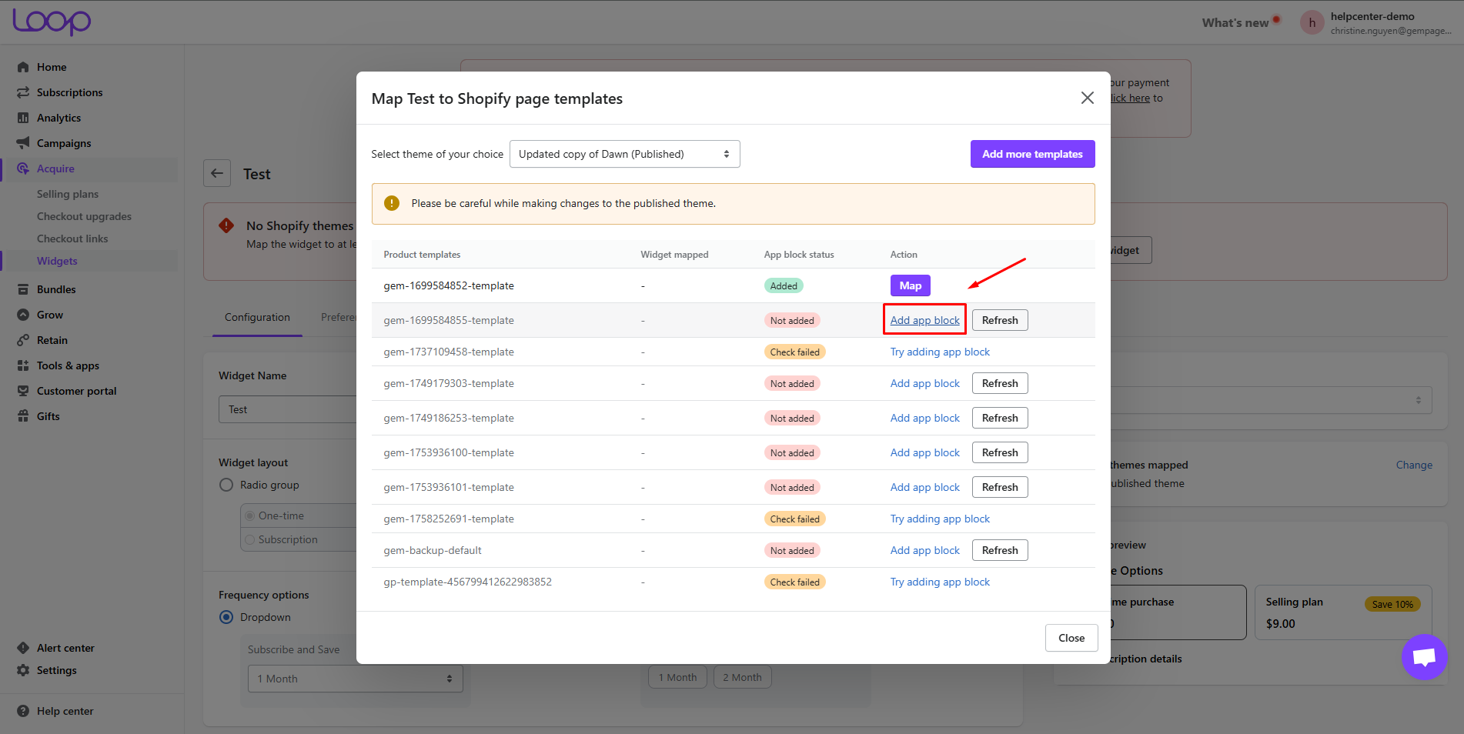Open the chat support bubble
Screen dimensions: 1464x734
point(1424,656)
